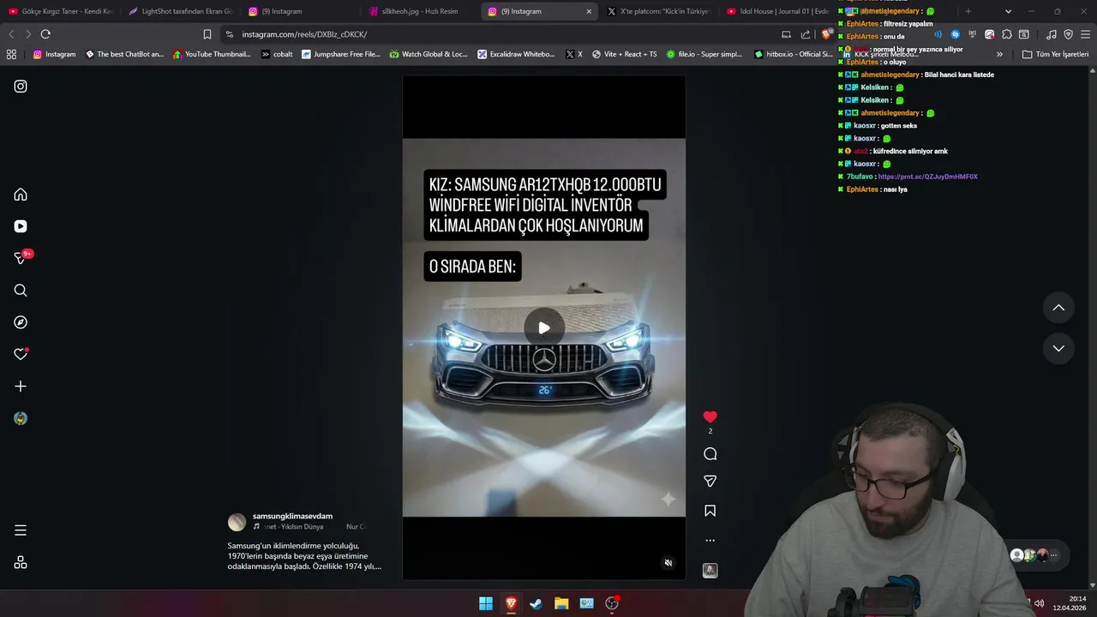The image size is (1097, 617).
Task: Open YouTube Thumbnail bookmark
Action: click(212, 54)
